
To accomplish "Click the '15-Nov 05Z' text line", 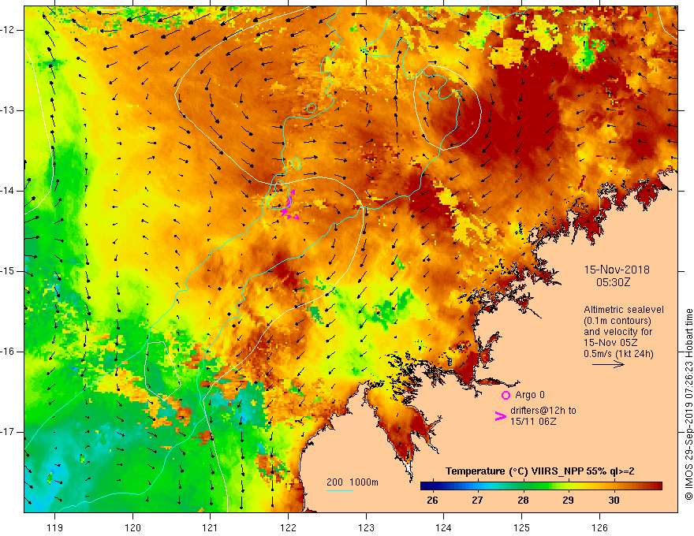I will tap(610, 342).
